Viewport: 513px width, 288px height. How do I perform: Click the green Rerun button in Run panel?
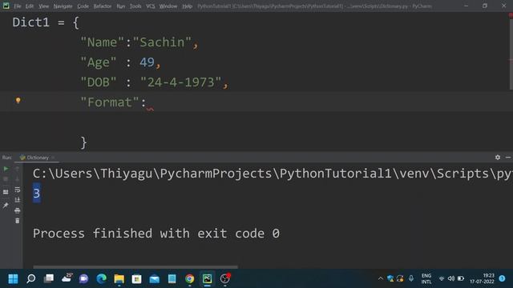6,169
